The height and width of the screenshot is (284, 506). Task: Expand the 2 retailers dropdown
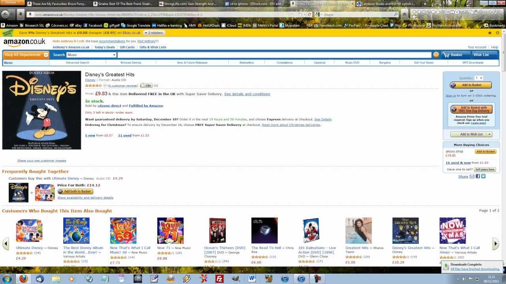coord(154,33)
